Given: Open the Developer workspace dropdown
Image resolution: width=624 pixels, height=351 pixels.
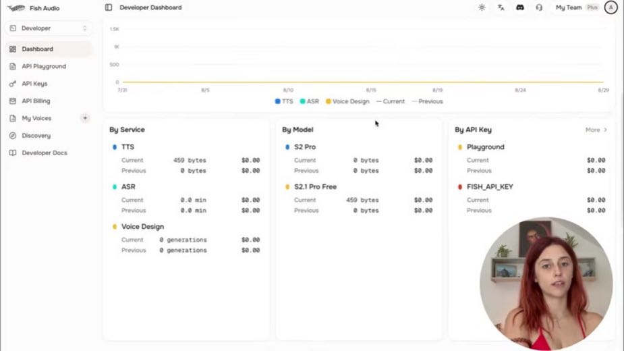Looking at the screenshot, I should (48, 28).
